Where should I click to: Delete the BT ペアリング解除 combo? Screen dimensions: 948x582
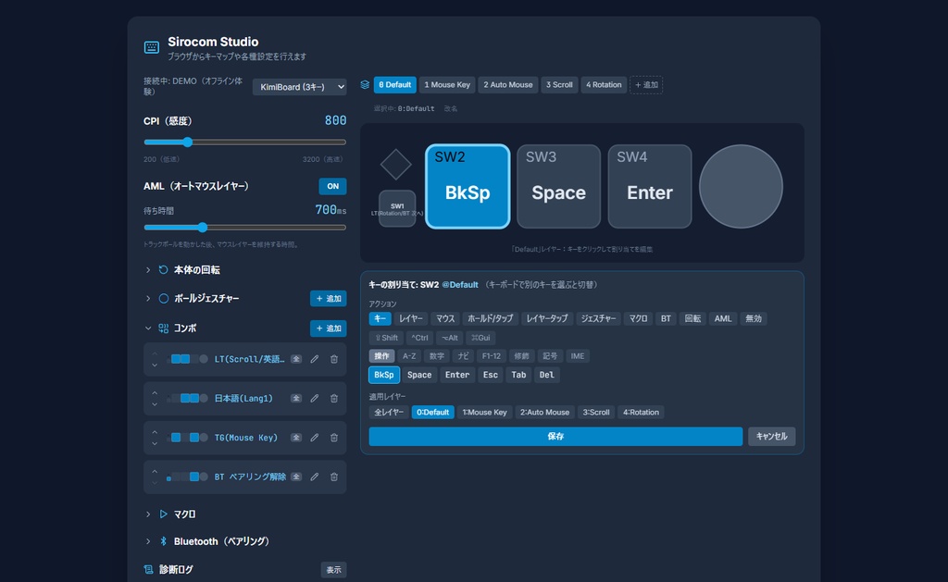pos(333,477)
